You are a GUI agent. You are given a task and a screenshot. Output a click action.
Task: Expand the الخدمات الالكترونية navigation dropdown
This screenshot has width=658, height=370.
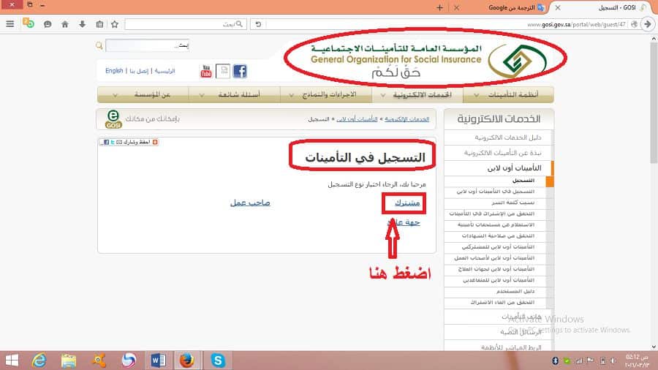click(x=417, y=95)
